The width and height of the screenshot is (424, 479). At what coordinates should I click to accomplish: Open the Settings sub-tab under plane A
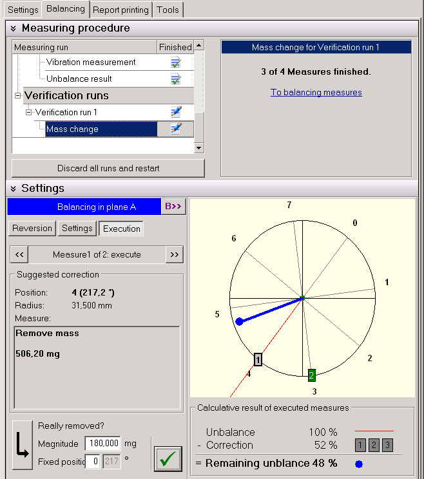point(77,228)
